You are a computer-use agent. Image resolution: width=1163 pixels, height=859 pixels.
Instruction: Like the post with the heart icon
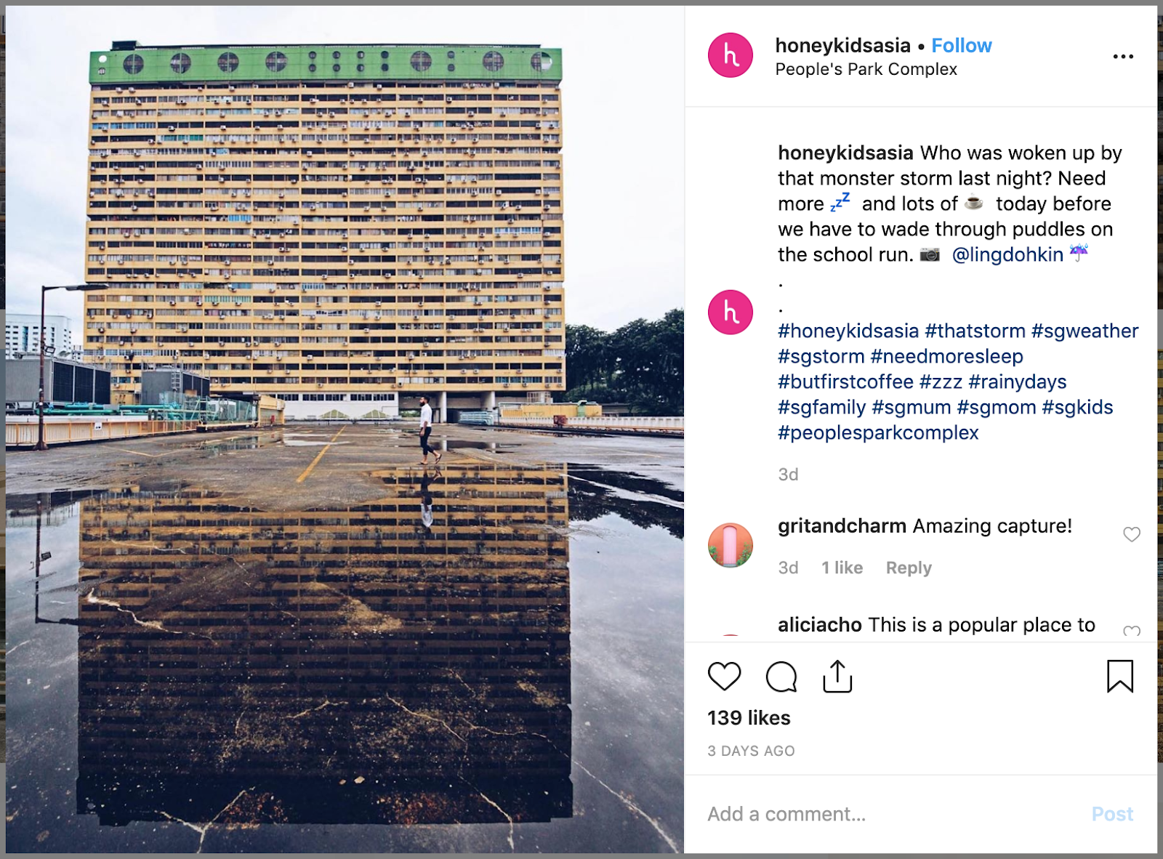tap(724, 677)
